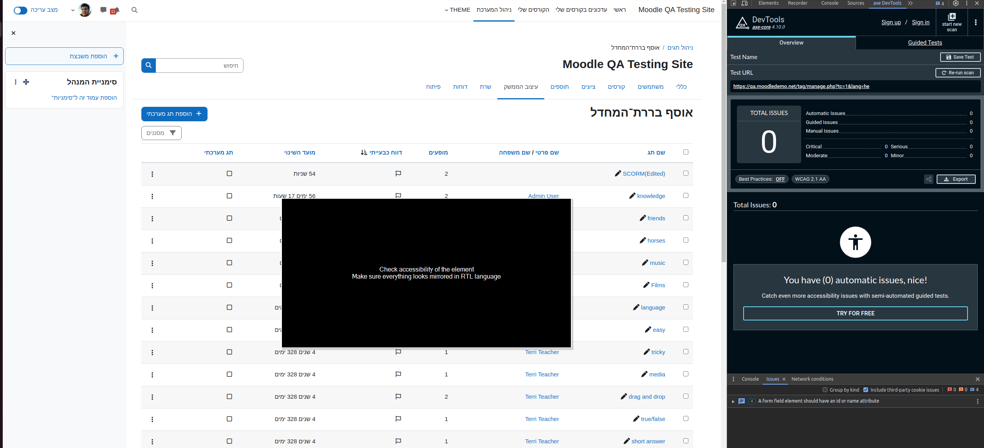This screenshot has width=984, height=448.
Task: Open the axe DevTools more options menu
Action: click(975, 22)
